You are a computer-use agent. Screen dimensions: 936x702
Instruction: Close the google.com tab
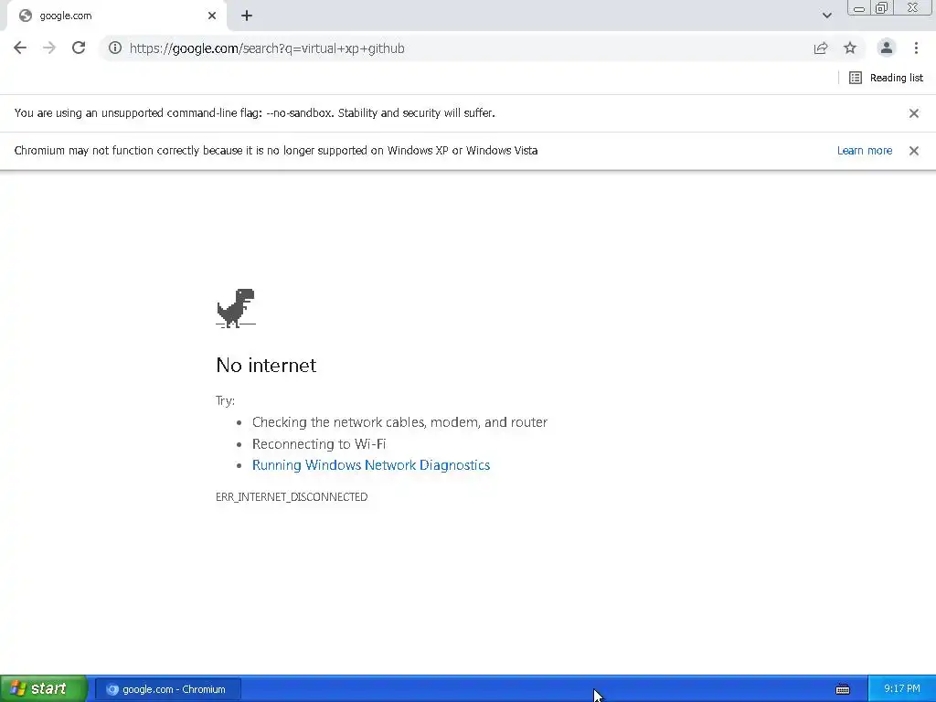(x=212, y=16)
